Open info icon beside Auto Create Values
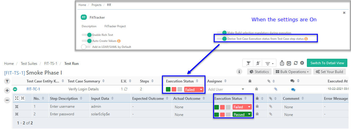 119,41
